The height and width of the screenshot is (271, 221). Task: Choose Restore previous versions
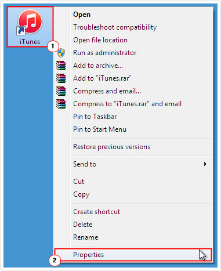(x=133, y=147)
